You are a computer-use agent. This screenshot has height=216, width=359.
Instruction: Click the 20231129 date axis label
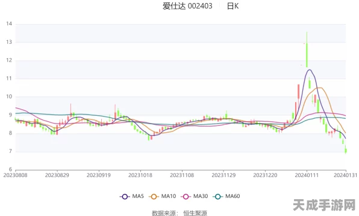coord(223,175)
